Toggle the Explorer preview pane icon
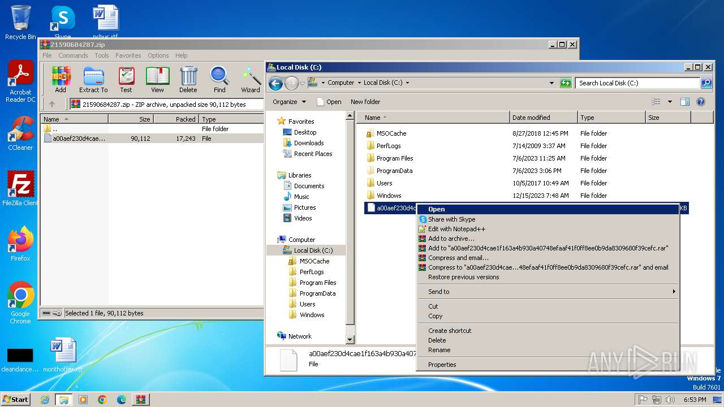Screen dimensions: 724x407 pos(685,102)
